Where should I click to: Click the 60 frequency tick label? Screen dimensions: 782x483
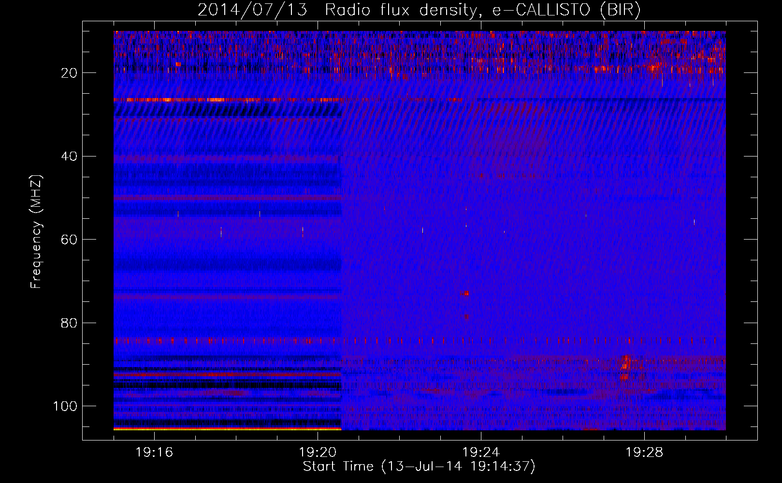(69, 240)
